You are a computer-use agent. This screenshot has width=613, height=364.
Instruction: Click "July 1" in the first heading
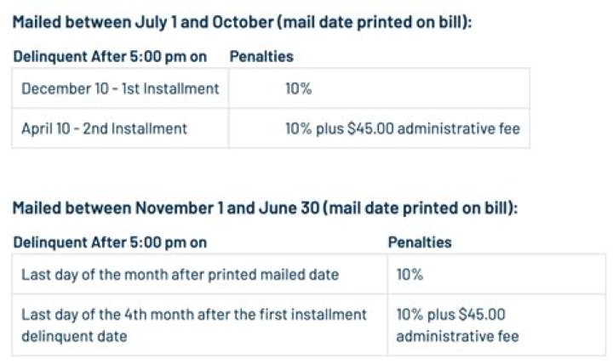point(184,20)
